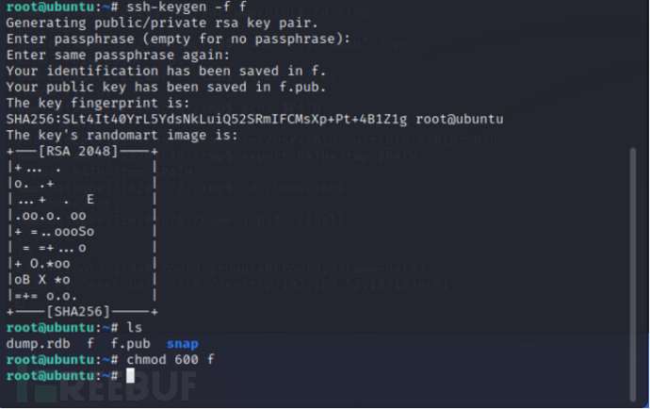Screen dimensions: 650x409
Task: Click the terminal cursor block at the last prompt
Action: point(131,376)
